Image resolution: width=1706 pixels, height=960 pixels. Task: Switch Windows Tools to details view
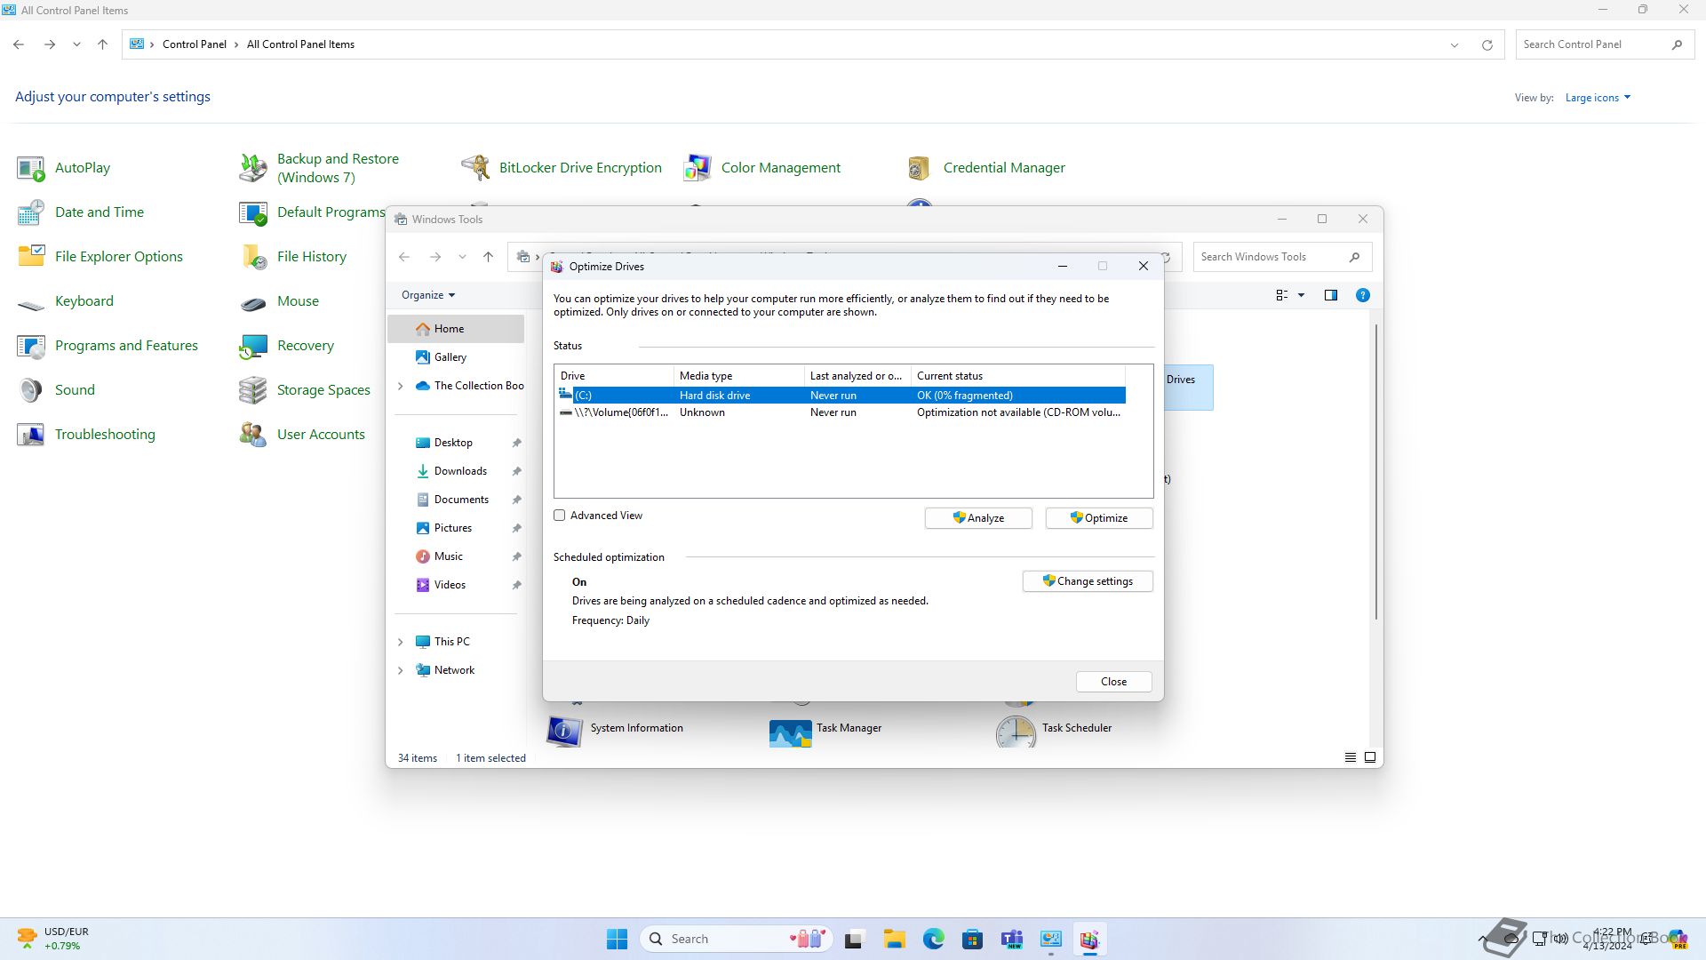click(x=1350, y=757)
